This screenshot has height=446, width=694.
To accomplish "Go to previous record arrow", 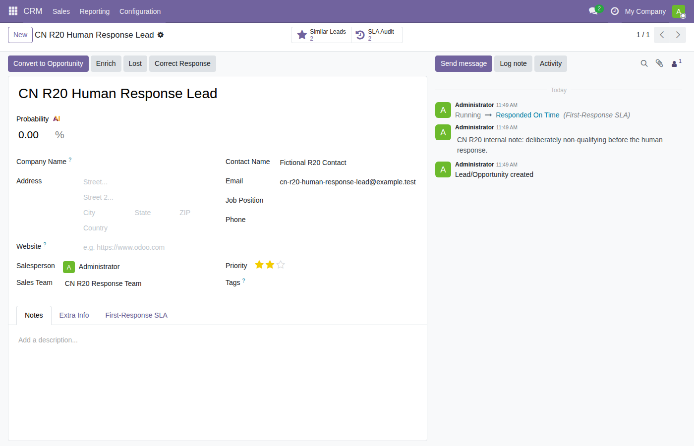I will (662, 35).
